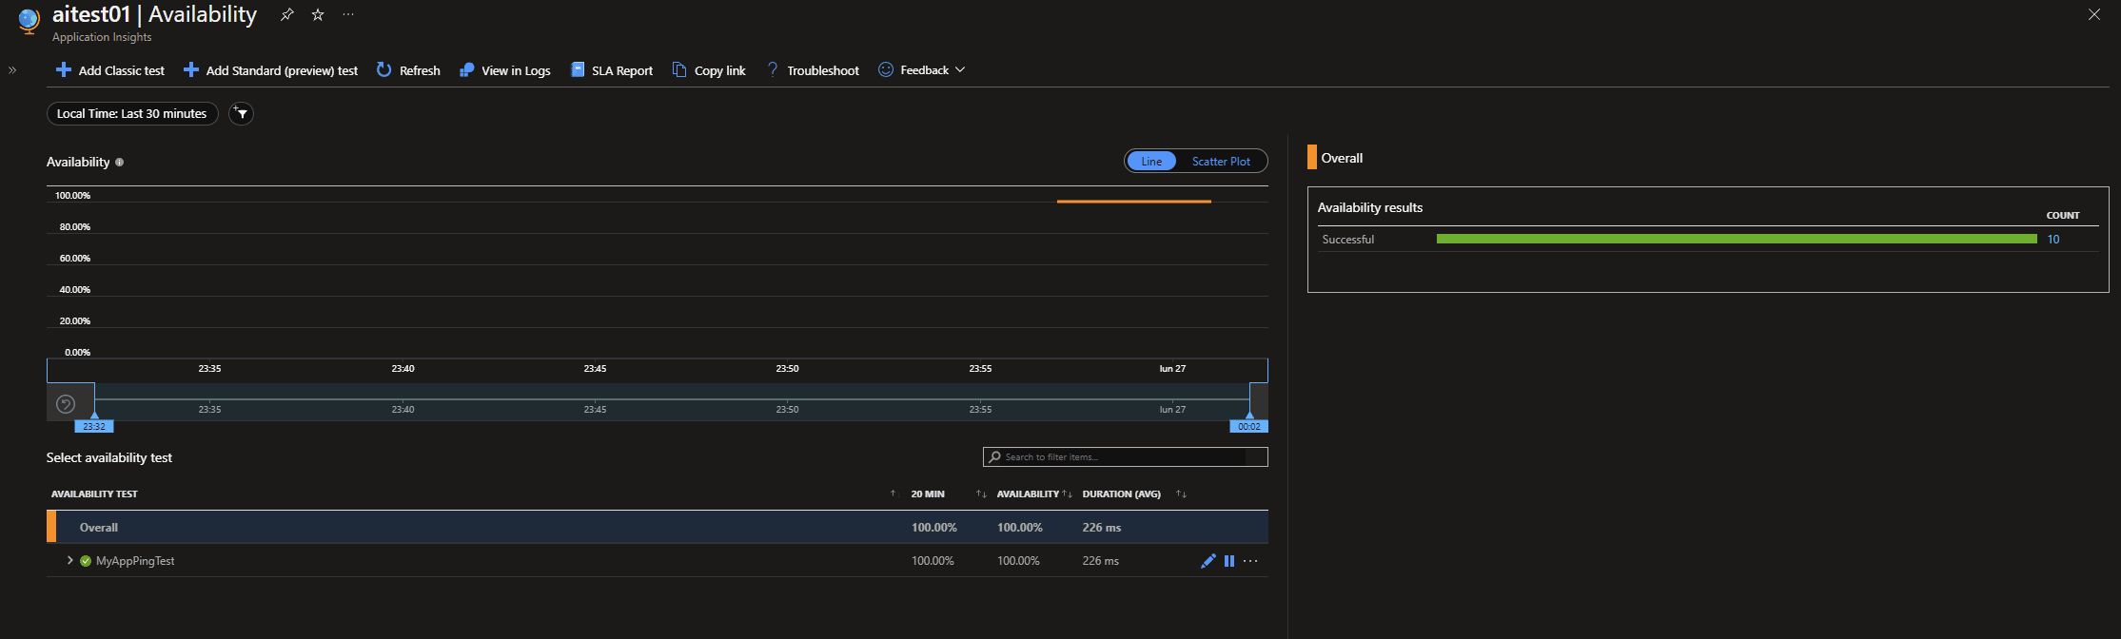This screenshot has width=2121, height=639.
Task: Mark aitest01 as favorite with star
Action: click(x=318, y=15)
